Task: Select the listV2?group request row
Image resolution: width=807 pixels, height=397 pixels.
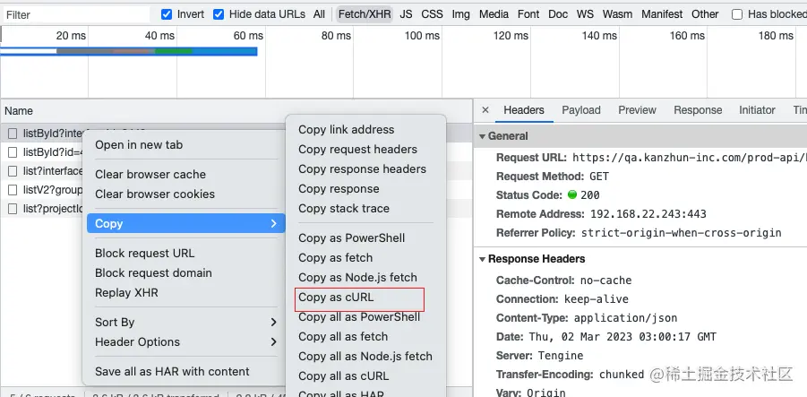Action: coord(44,190)
